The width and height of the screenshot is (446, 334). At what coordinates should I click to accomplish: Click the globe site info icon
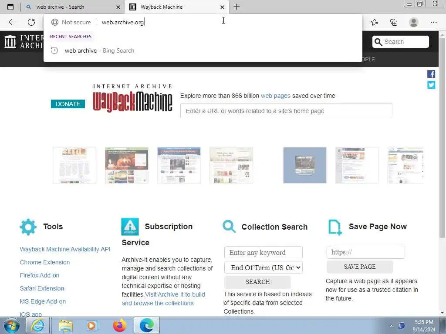click(54, 22)
